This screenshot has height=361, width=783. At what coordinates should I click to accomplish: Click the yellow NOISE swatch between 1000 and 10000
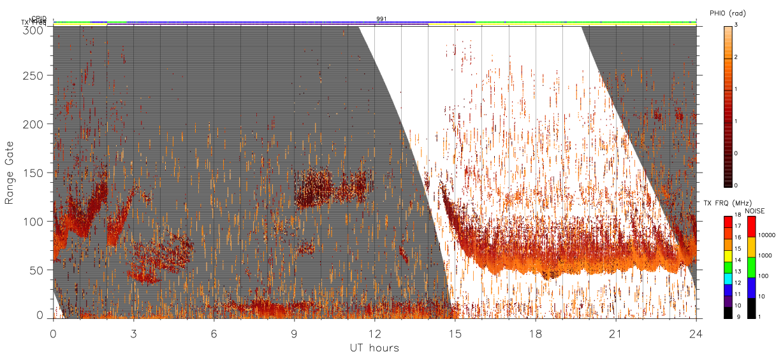click(751, 246)
